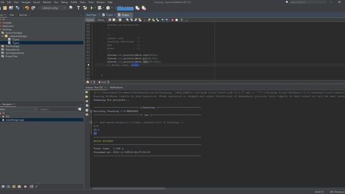
Task: Click the stop macro square icon in editor toolbar
Action: (x=176, y=20)
